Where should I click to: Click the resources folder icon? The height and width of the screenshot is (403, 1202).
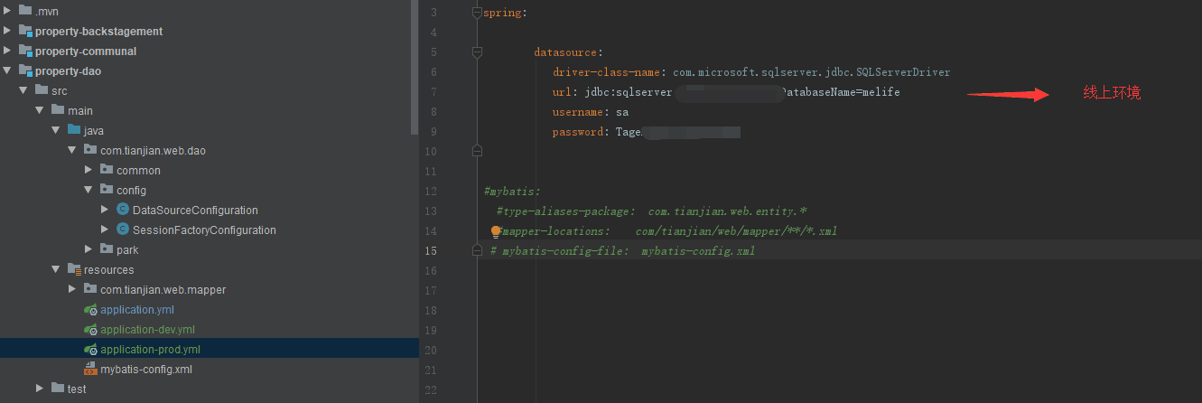74,270
